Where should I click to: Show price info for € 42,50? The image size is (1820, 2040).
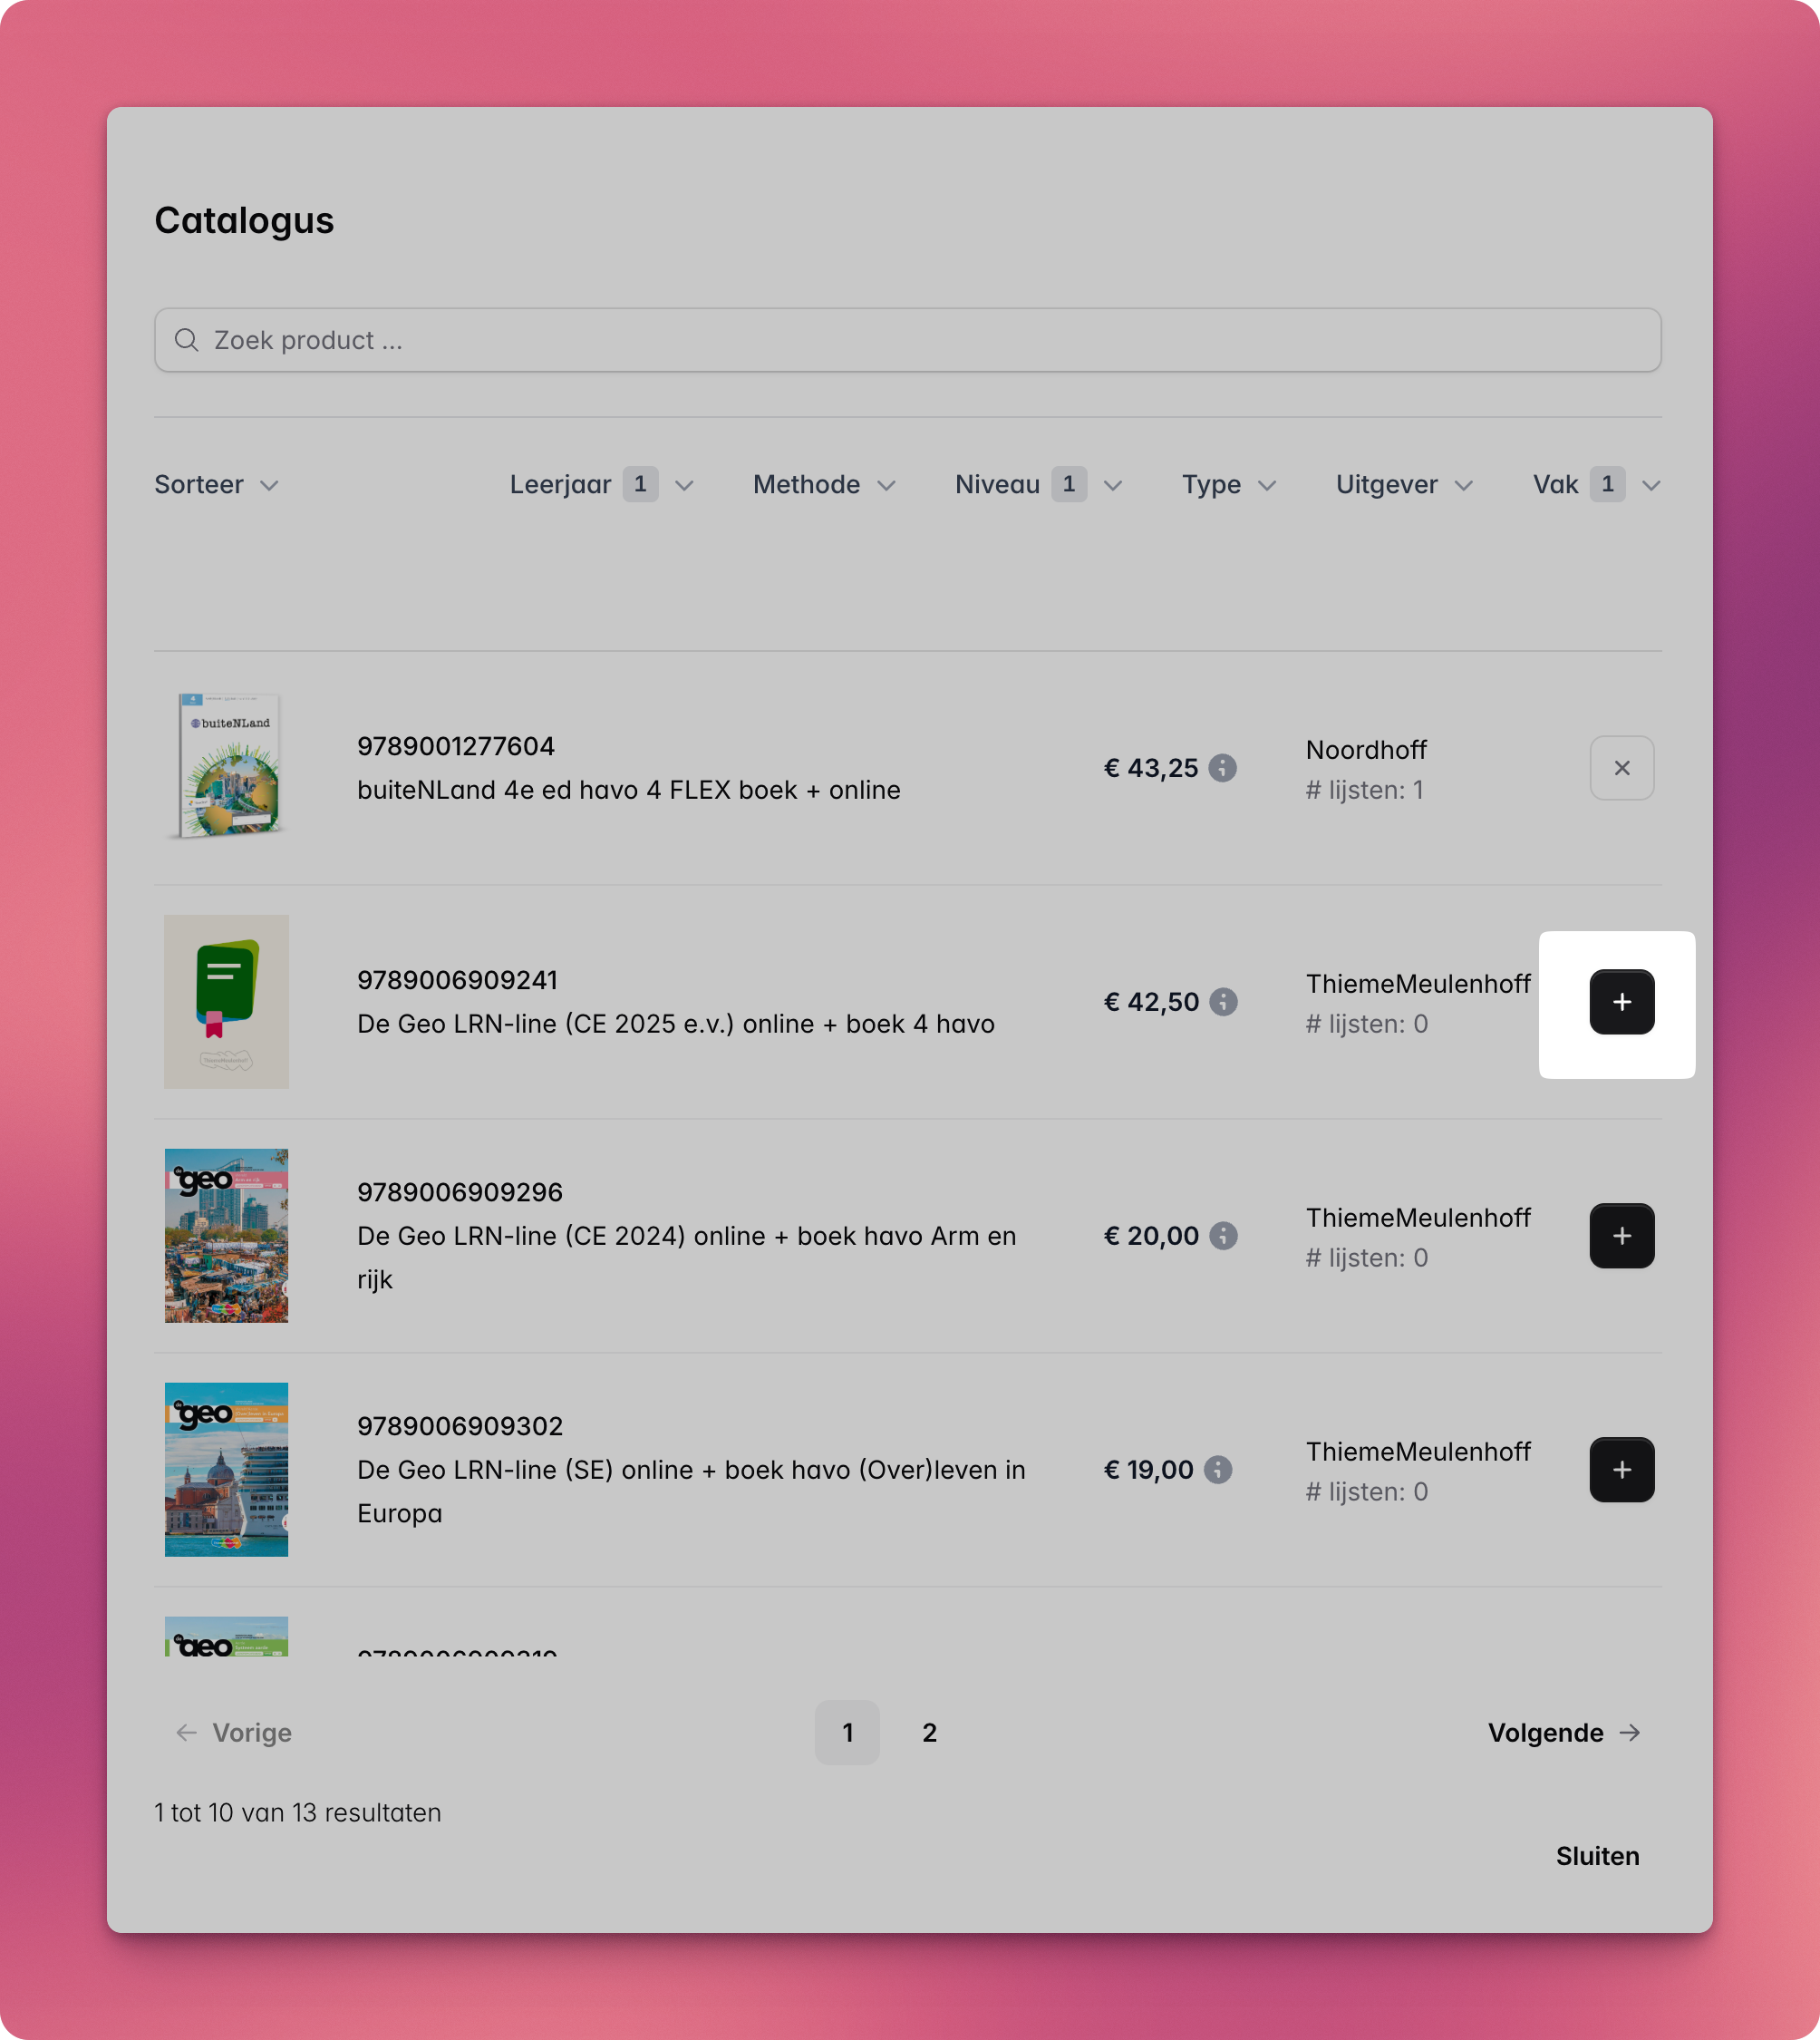tap(1222, 1002)
